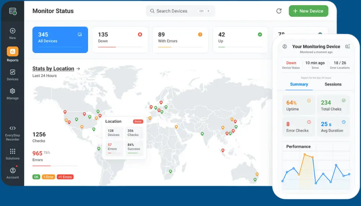This screenshot has height=206, width=361.
Task: Toggle the >1 Errors filter tag
Action: coord(65,177)
